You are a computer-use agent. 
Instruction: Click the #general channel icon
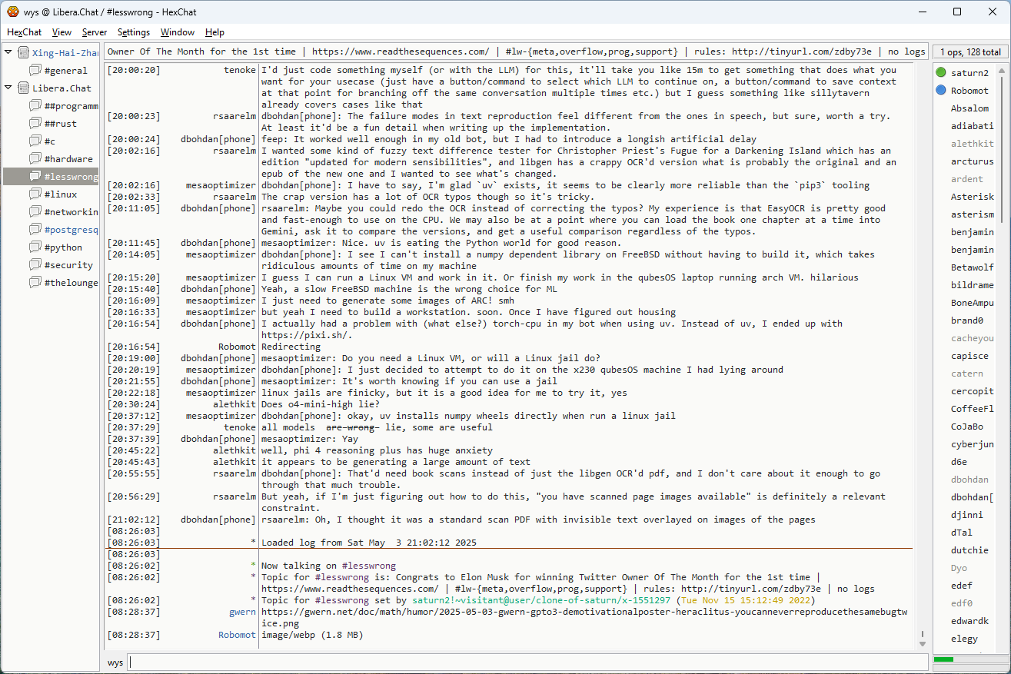click(35, 71)
